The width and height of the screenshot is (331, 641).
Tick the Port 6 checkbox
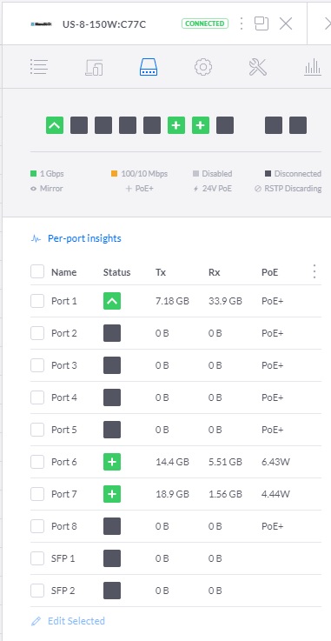click(x=37, y=462)
